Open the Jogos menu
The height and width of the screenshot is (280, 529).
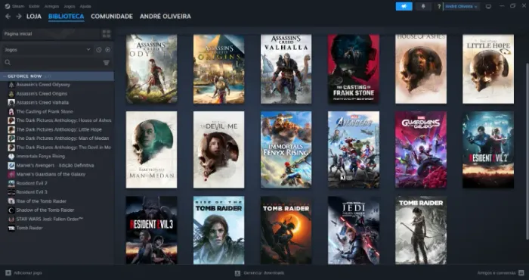pyautogui.click(x=70, y=6)
